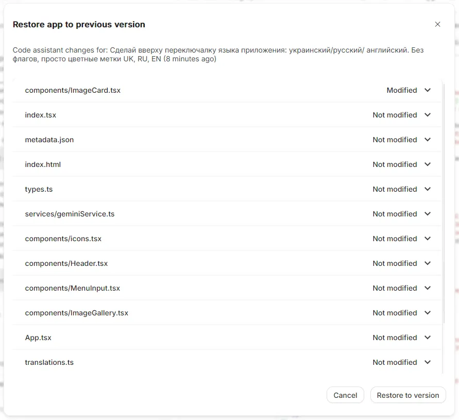
Task: Click the file list vertical scrollbar
Action: 444,206
